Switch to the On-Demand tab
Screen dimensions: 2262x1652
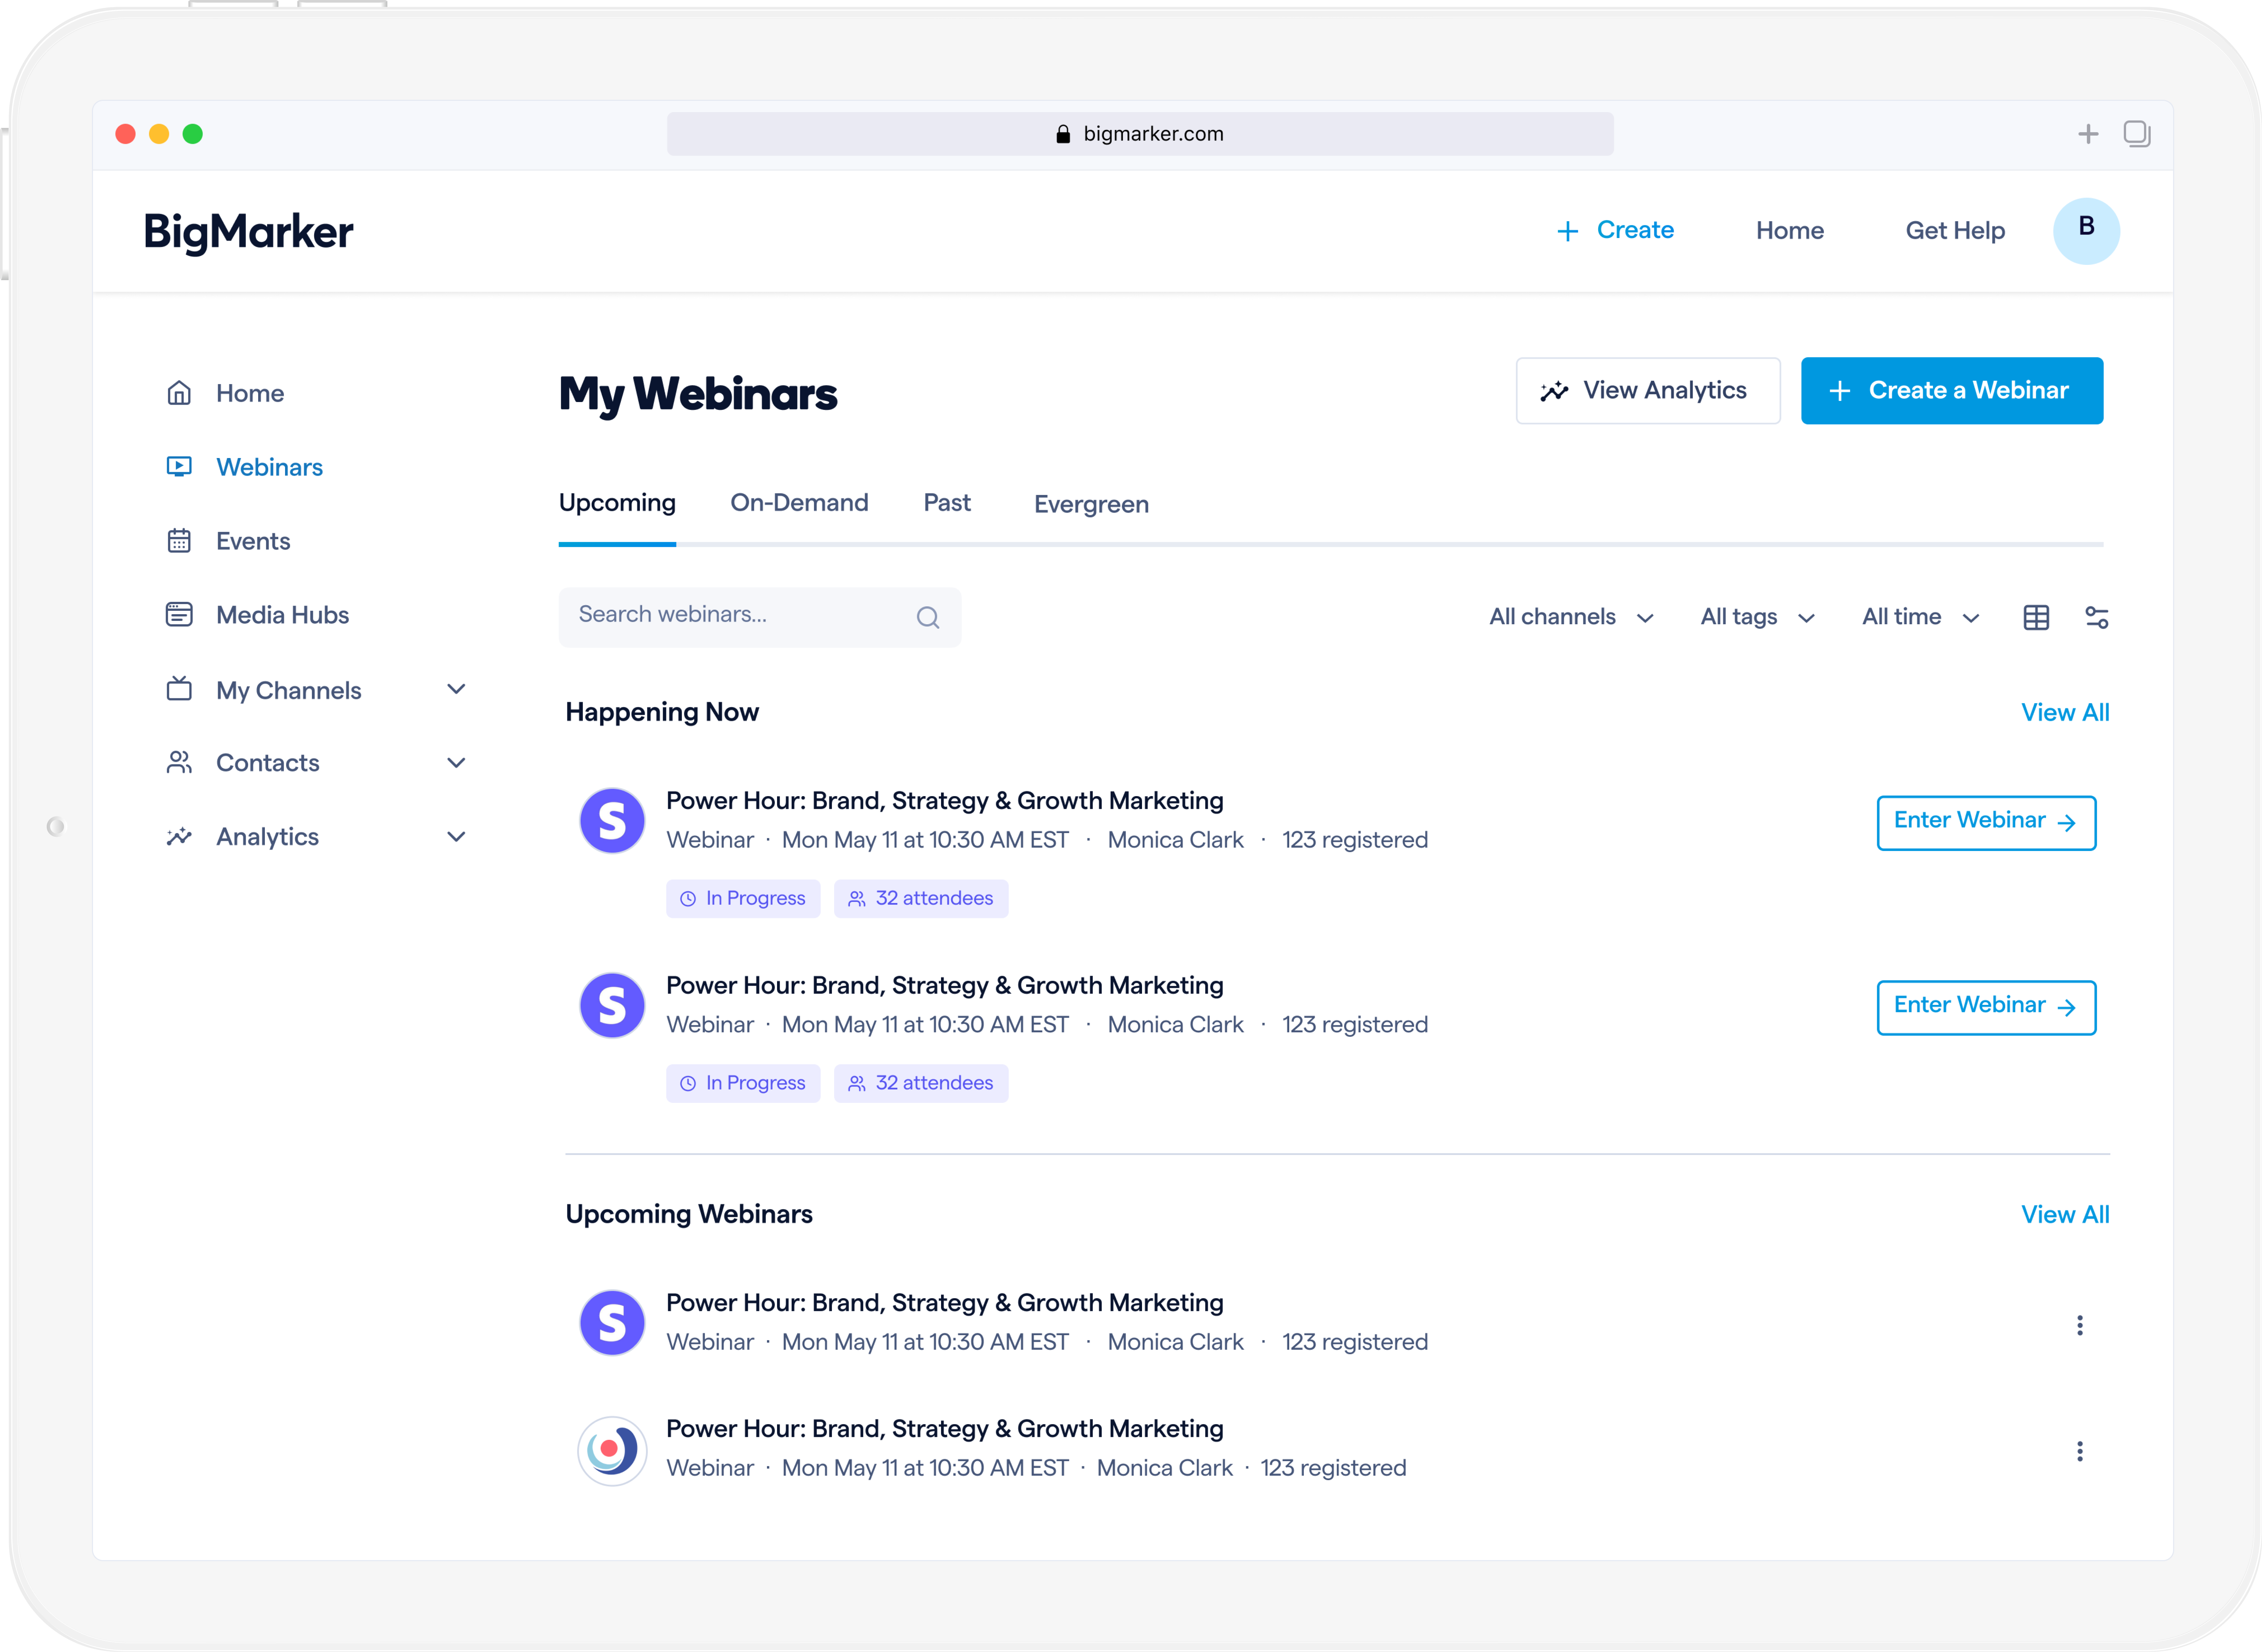[799, 503]
